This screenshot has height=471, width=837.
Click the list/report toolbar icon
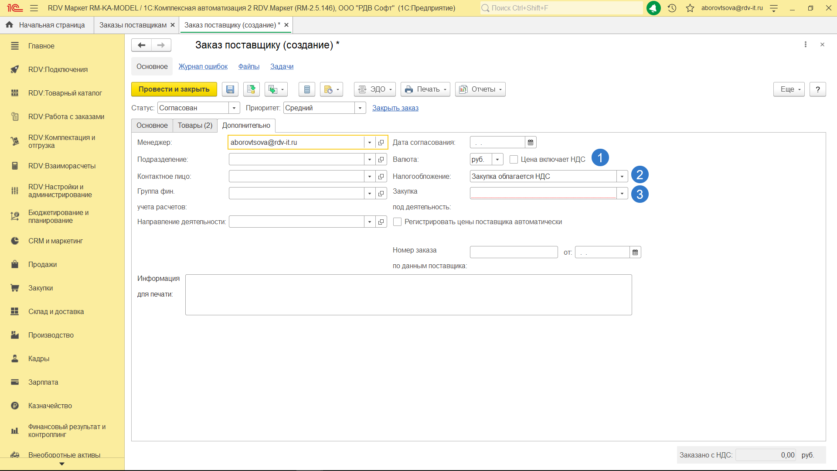306,89
